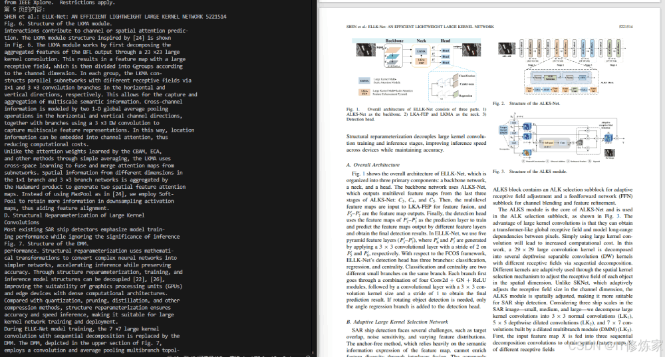Click the PDF paragraph starting 'ALKS block contains an ALK selection'
The width and height of the screenshot is (665, 357).
pos(563,196)
